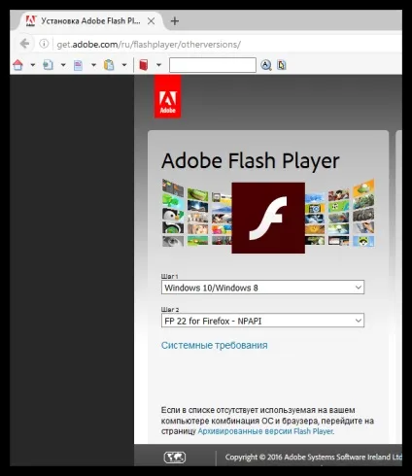
Task: Click the purple text page toolbar icon
Action: pyautogui.click(x=78, y=65)
